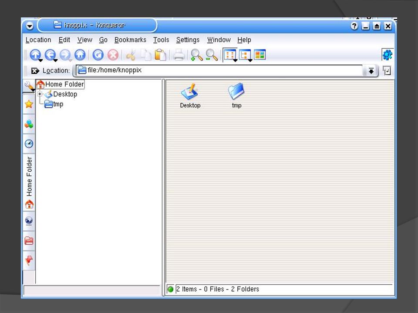Open the View menu
Image resolution: width=418 pixels, height=313 pixels.
coord(85,40)
